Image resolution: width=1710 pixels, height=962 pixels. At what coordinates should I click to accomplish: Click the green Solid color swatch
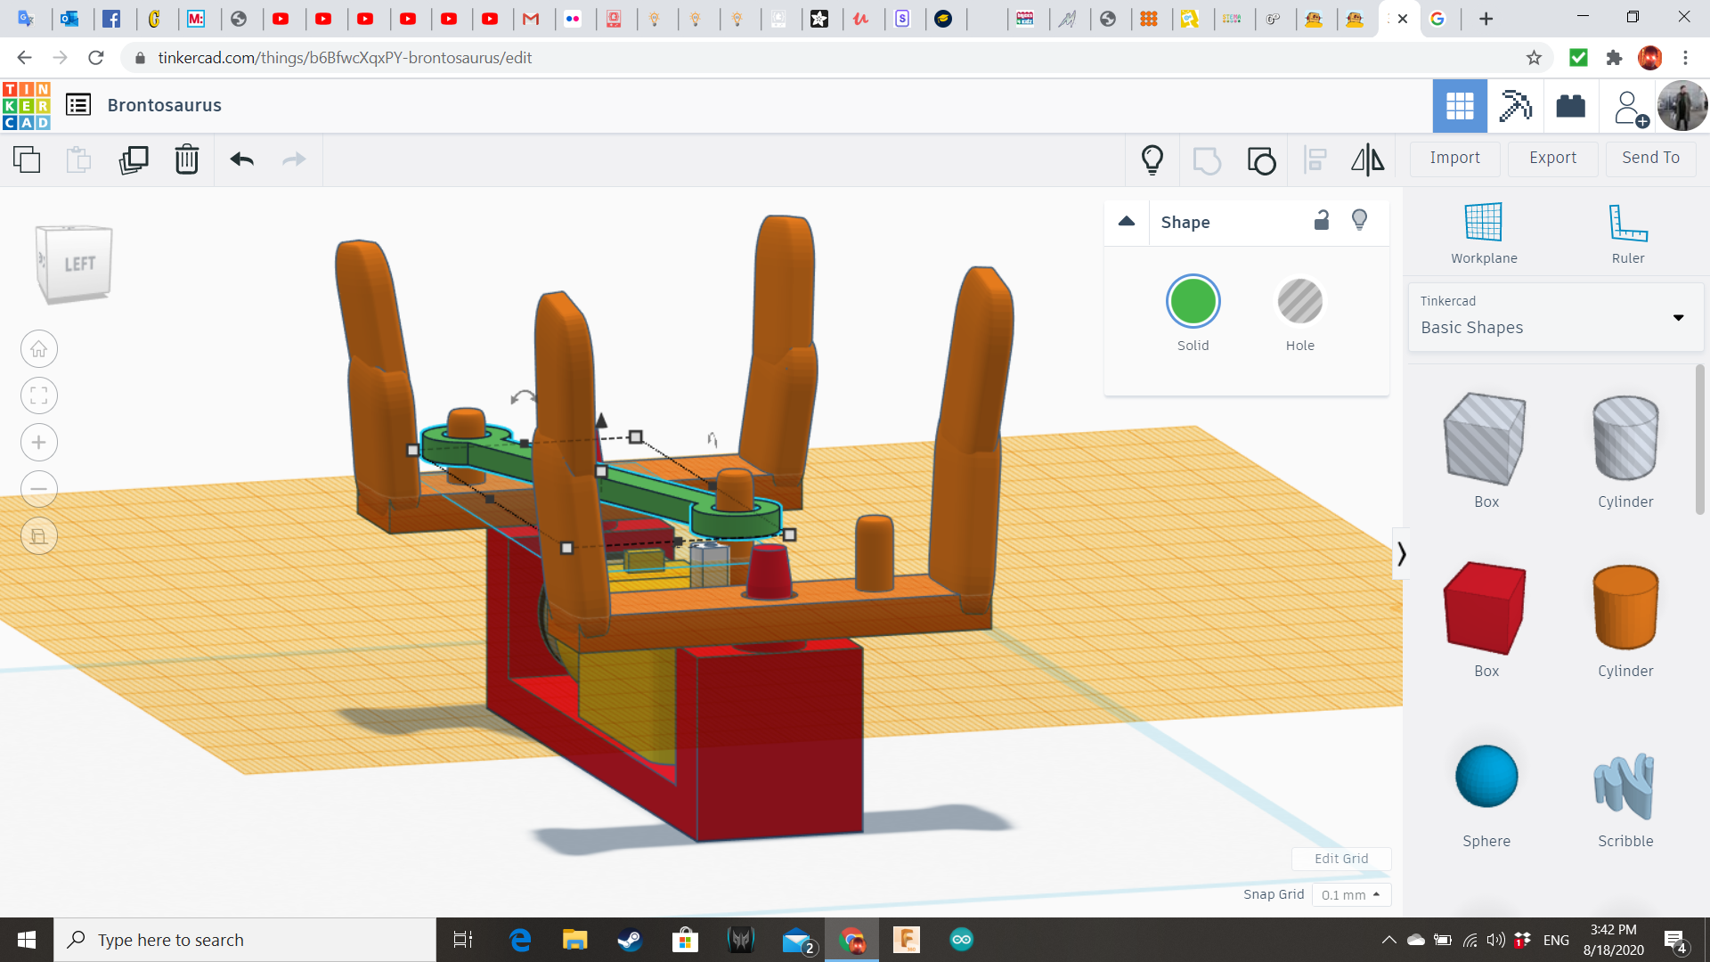click(x=1193, y=302)
